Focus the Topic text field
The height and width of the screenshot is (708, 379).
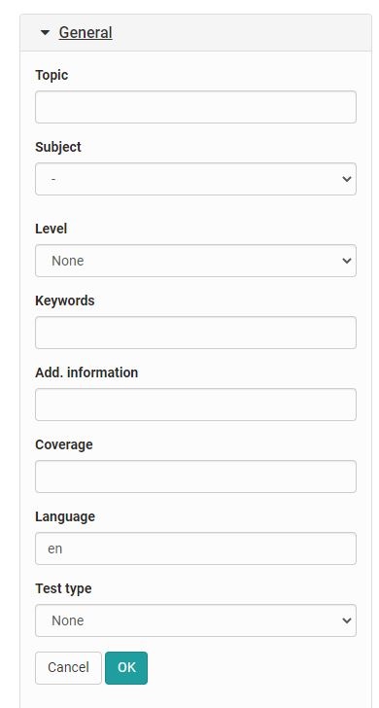196,107
